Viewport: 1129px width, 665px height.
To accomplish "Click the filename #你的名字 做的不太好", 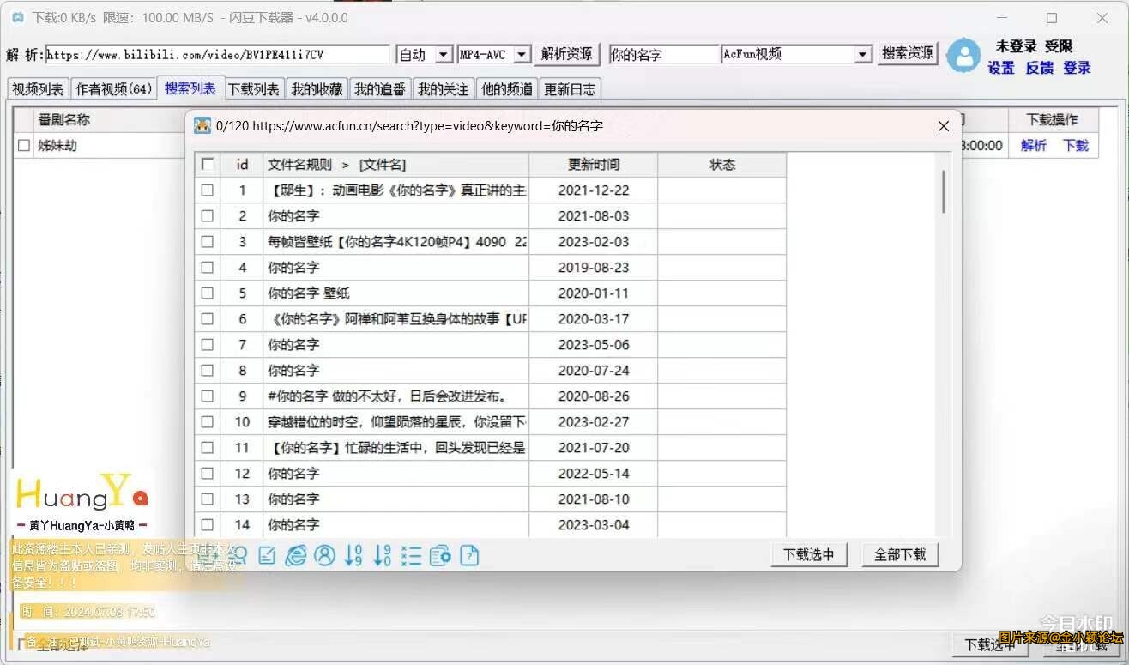I will click(x=388, y=396).
